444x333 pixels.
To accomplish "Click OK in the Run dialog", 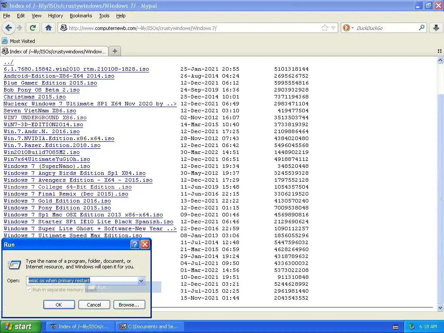I will click(x=59, y=305).
